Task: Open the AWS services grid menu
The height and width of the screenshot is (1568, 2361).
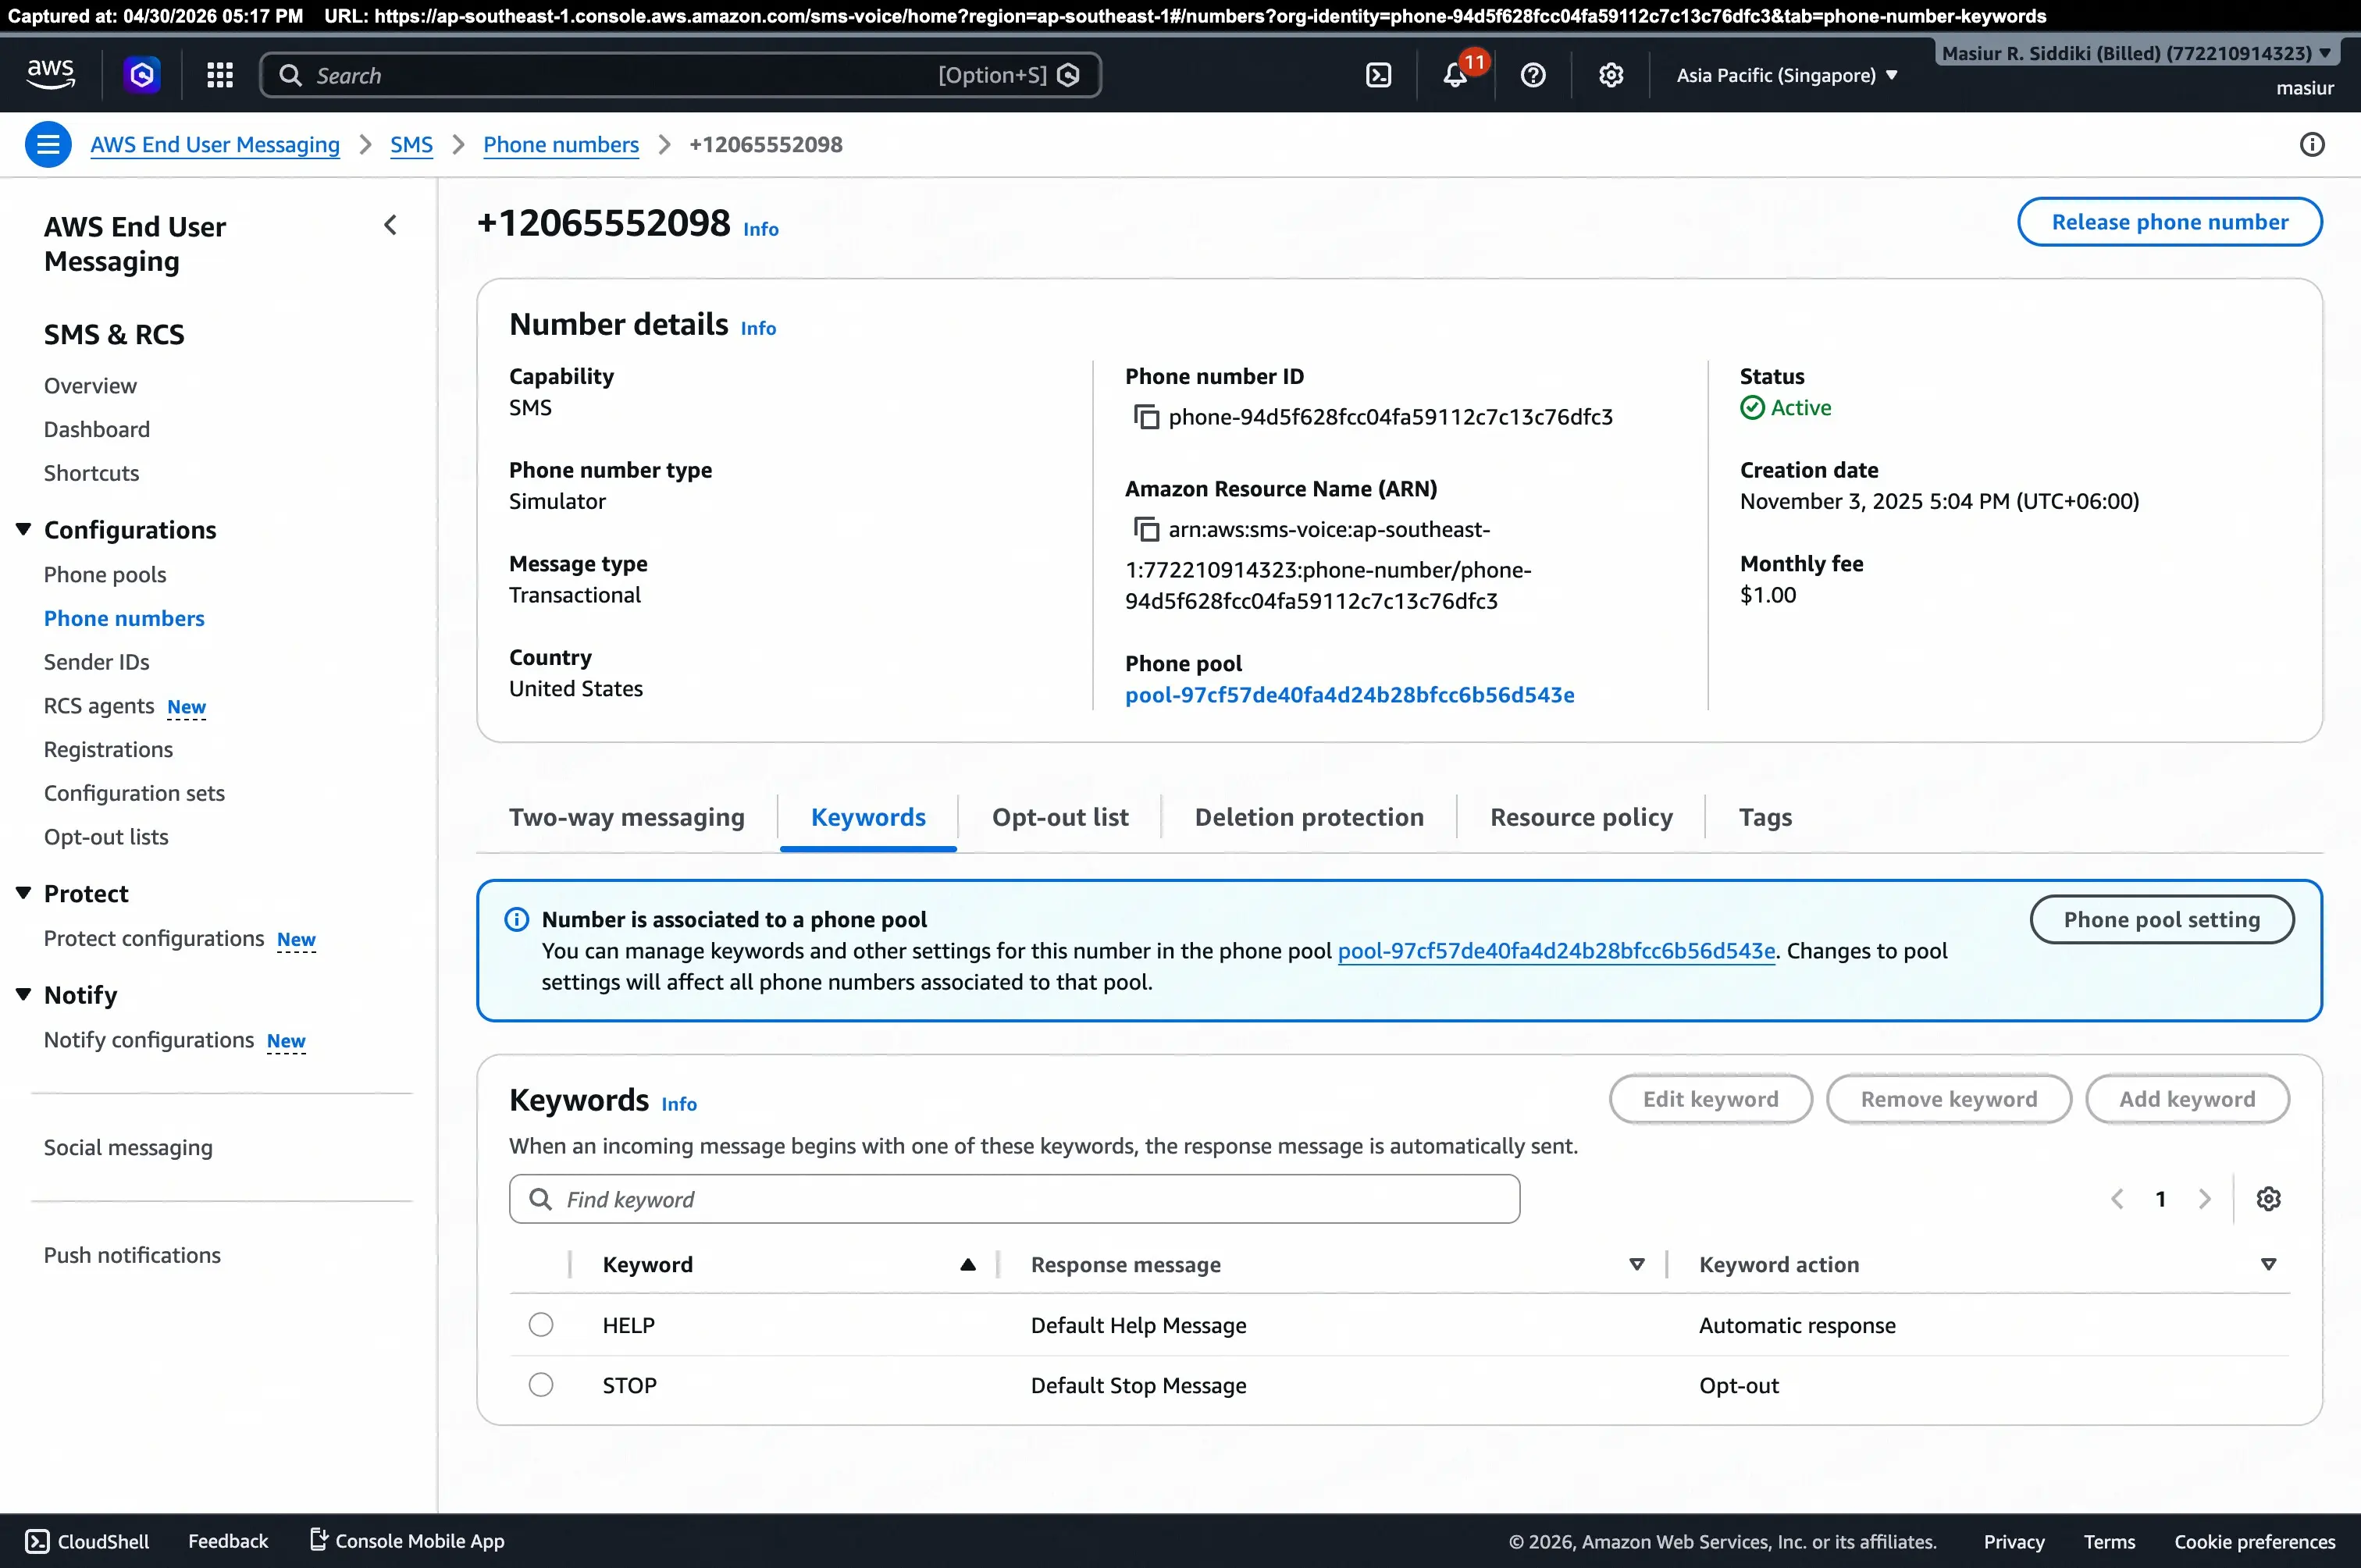Action: (x=220, y=75)
